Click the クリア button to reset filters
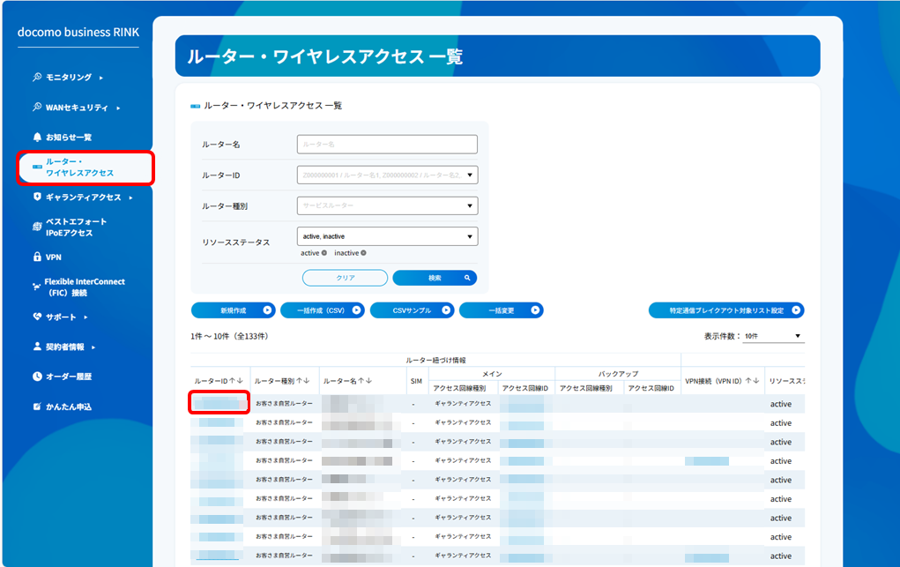 click(345, 278)
